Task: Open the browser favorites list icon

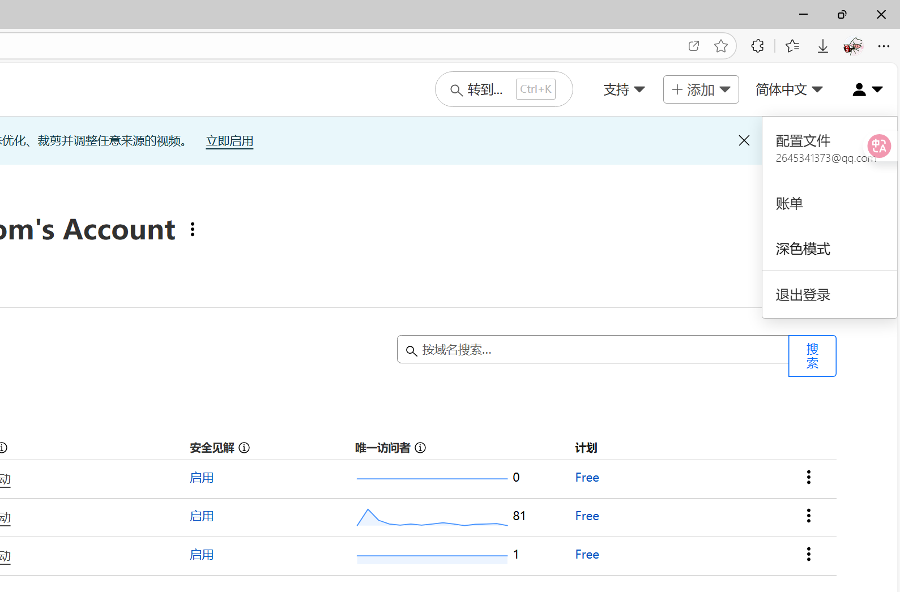Action: click(x=792, y=46)
